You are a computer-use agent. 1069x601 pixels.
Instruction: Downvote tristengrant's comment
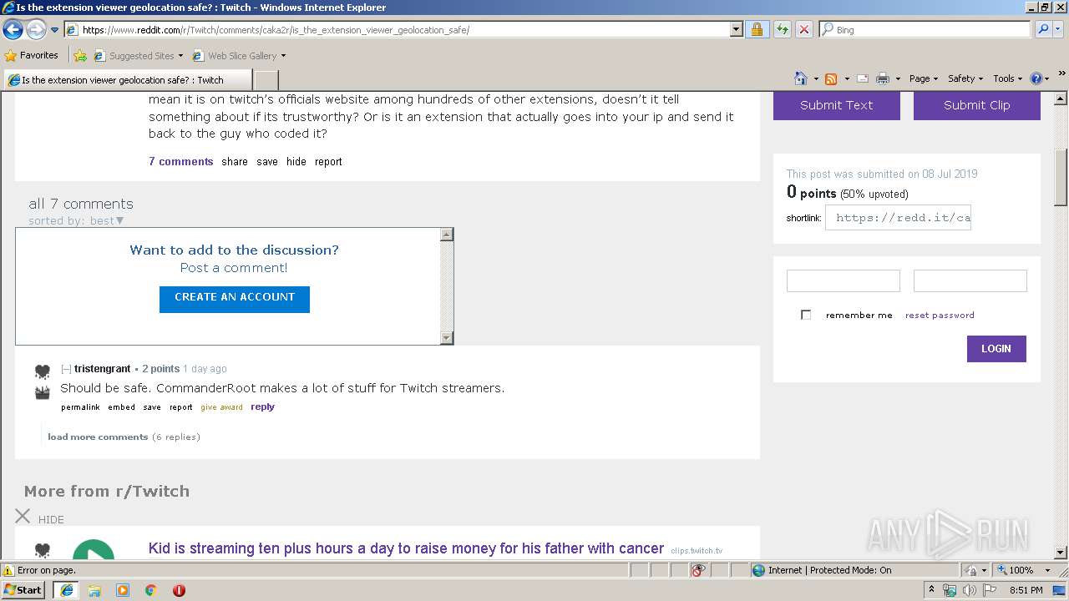click(x=43, y=392)
